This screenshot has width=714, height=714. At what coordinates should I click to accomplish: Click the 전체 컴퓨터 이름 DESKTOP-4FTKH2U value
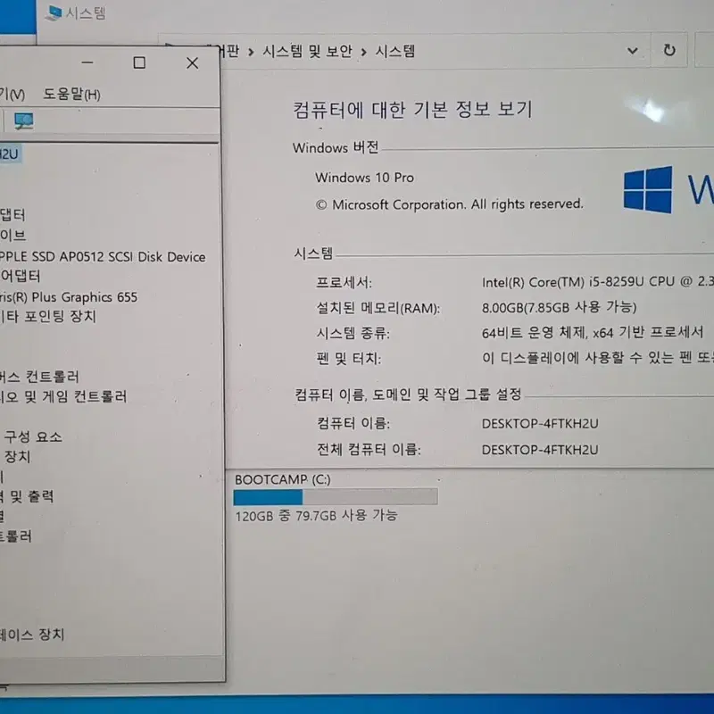(x=540, y=450)
